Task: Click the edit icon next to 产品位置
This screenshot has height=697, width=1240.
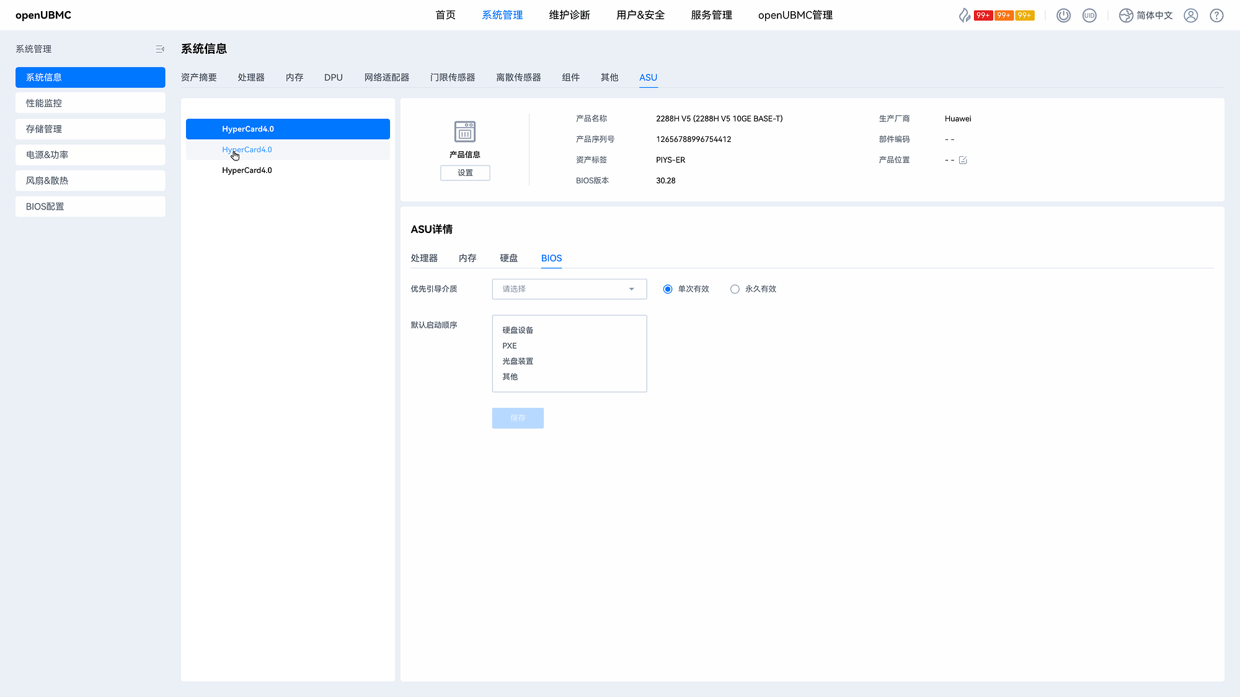Action: [x=963, y=160]
